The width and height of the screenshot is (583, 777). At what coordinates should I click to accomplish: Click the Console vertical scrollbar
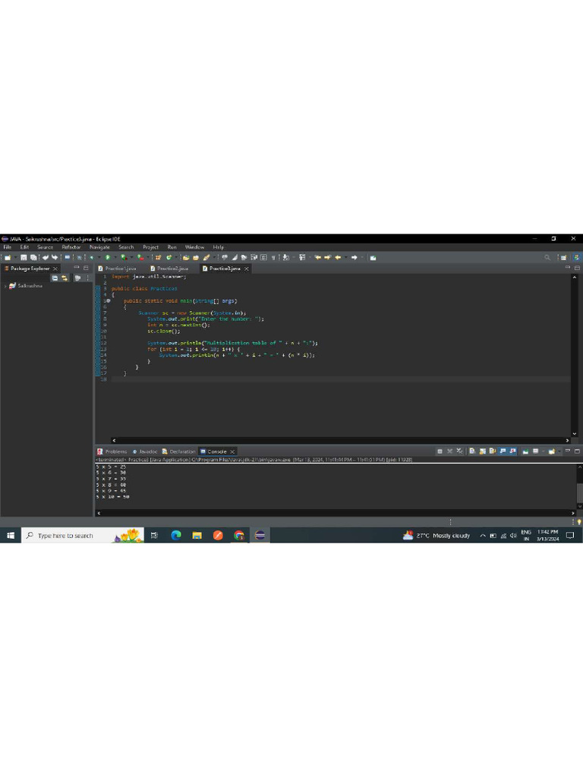579,486
